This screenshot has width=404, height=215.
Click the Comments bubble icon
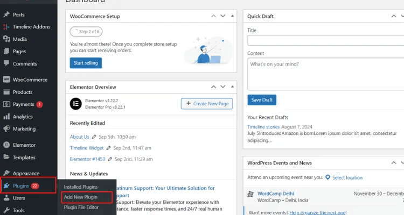point(6,63)
